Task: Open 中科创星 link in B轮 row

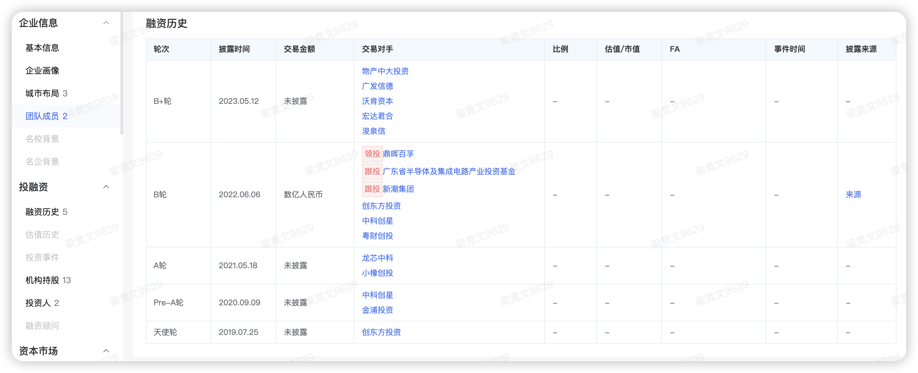Action: (x=377, y=221)
